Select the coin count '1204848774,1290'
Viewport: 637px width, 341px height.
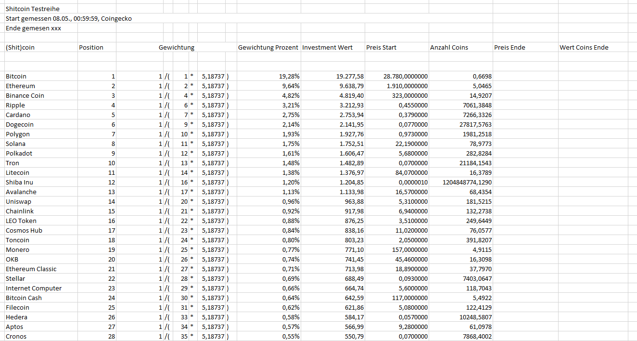460,182
